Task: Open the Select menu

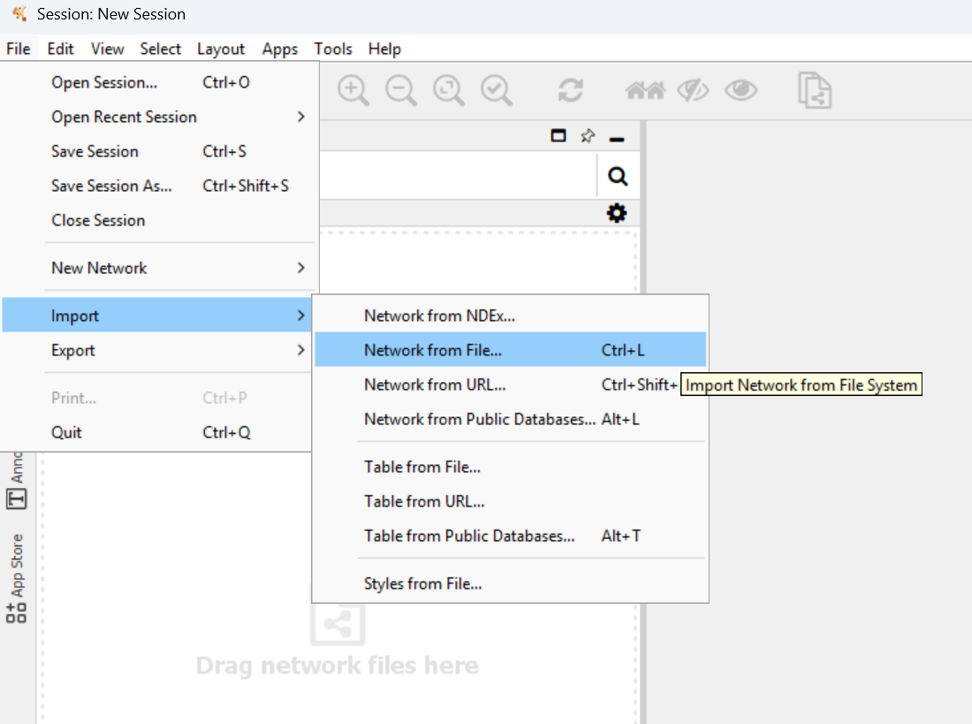Action: click(x=161, y=49)
